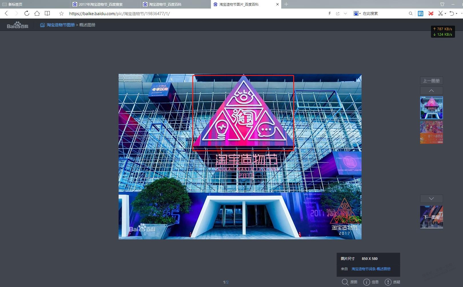Click the page number 2 link
This screenshot has width=463, height=287.
227,282
